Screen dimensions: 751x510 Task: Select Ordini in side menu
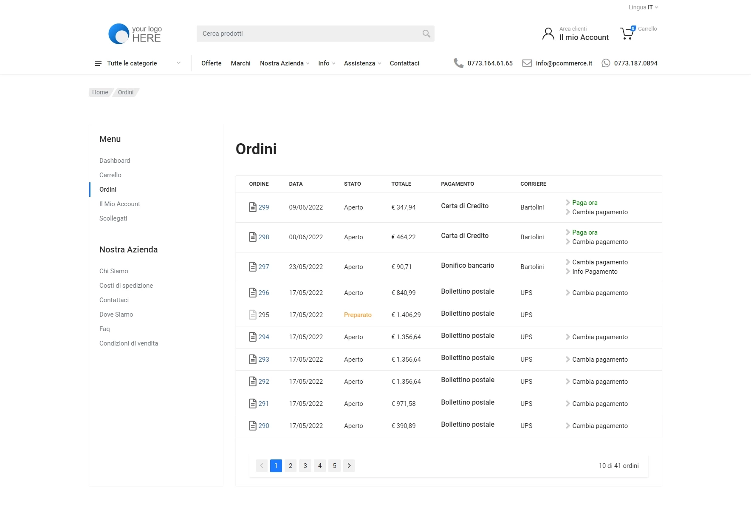[x=108, y=190]
